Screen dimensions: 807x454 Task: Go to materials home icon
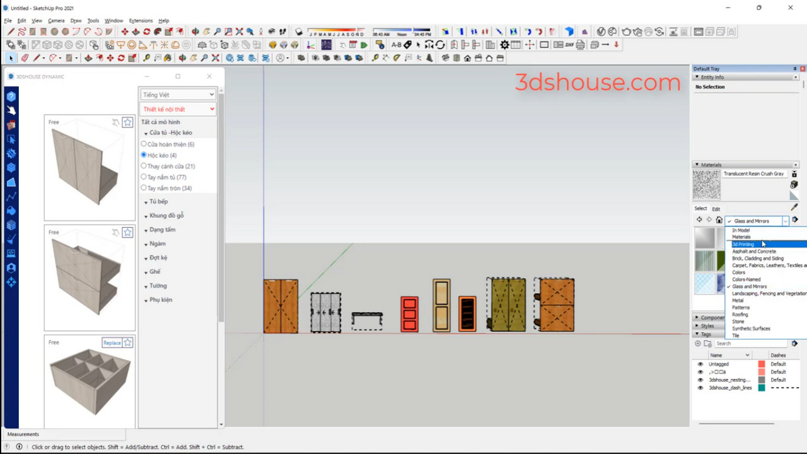tap(719, 220)
